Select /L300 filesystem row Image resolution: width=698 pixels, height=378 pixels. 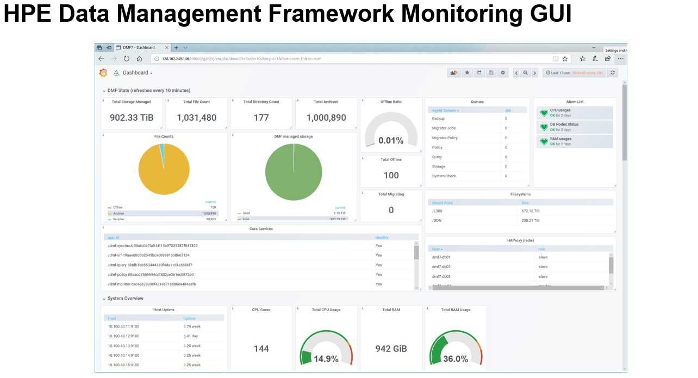pos(521,211)
